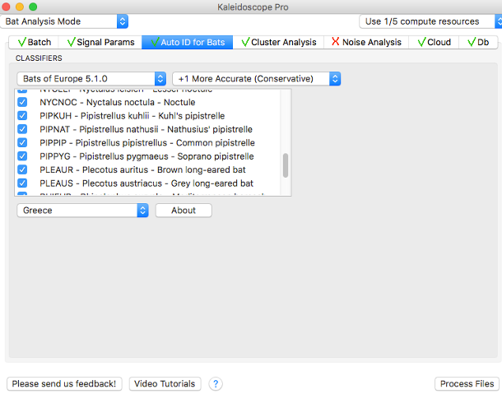Click the green checkmark on Batch tab
Image resolution: width=502 pixels, height=394 pixels.
(x=21, y=42)
